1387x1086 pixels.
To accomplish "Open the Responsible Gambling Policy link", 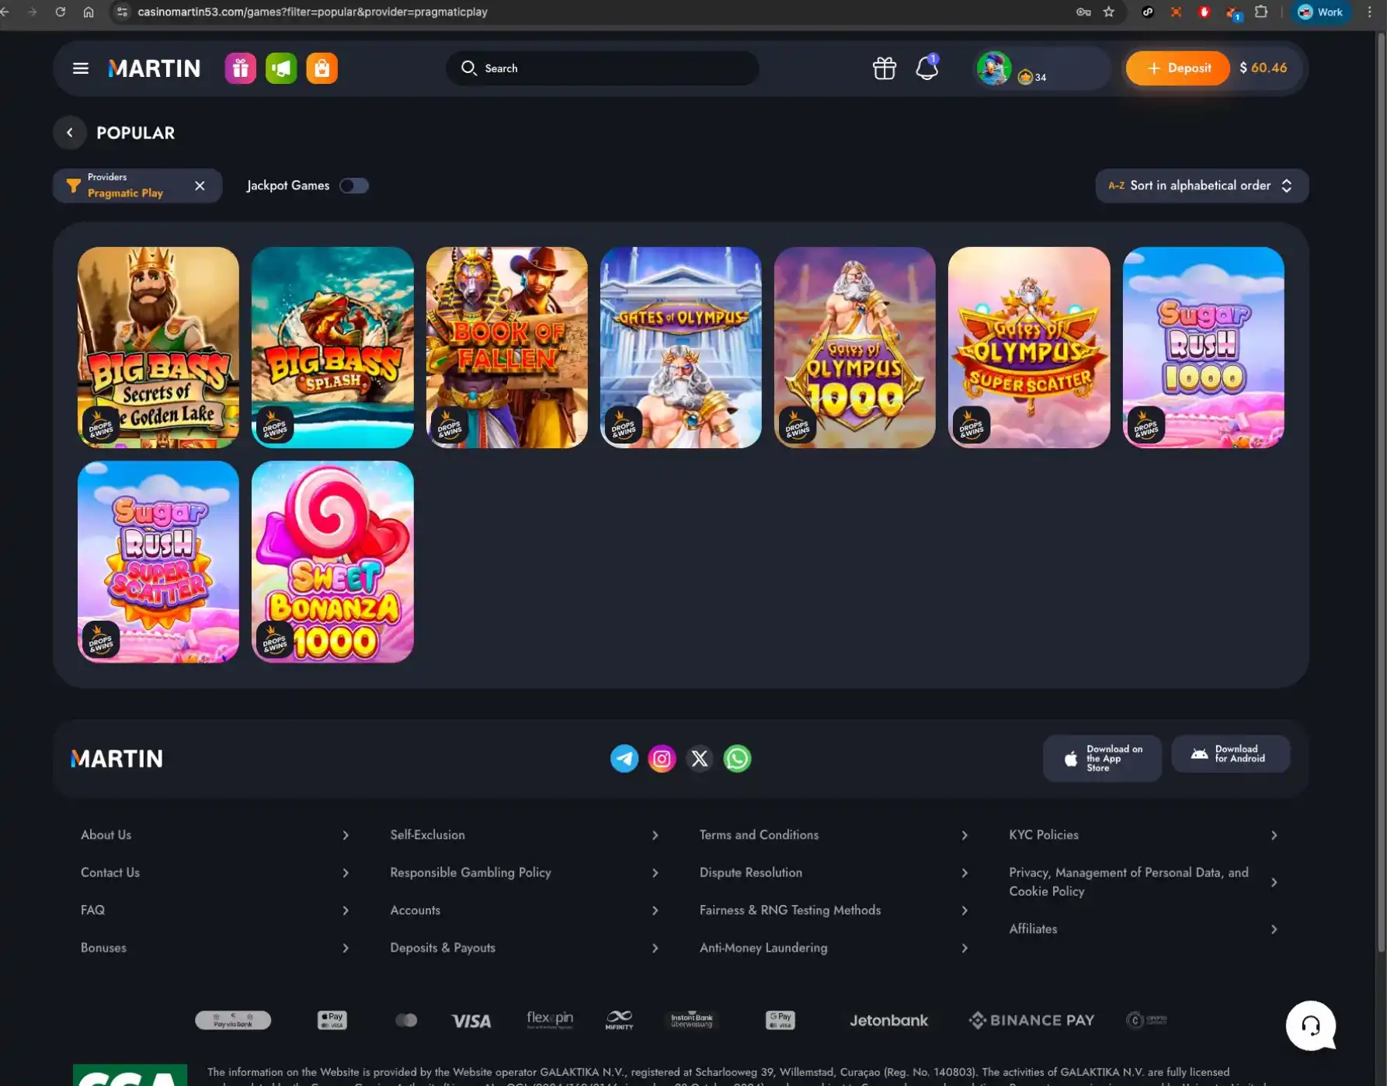I will coord(471,872).
